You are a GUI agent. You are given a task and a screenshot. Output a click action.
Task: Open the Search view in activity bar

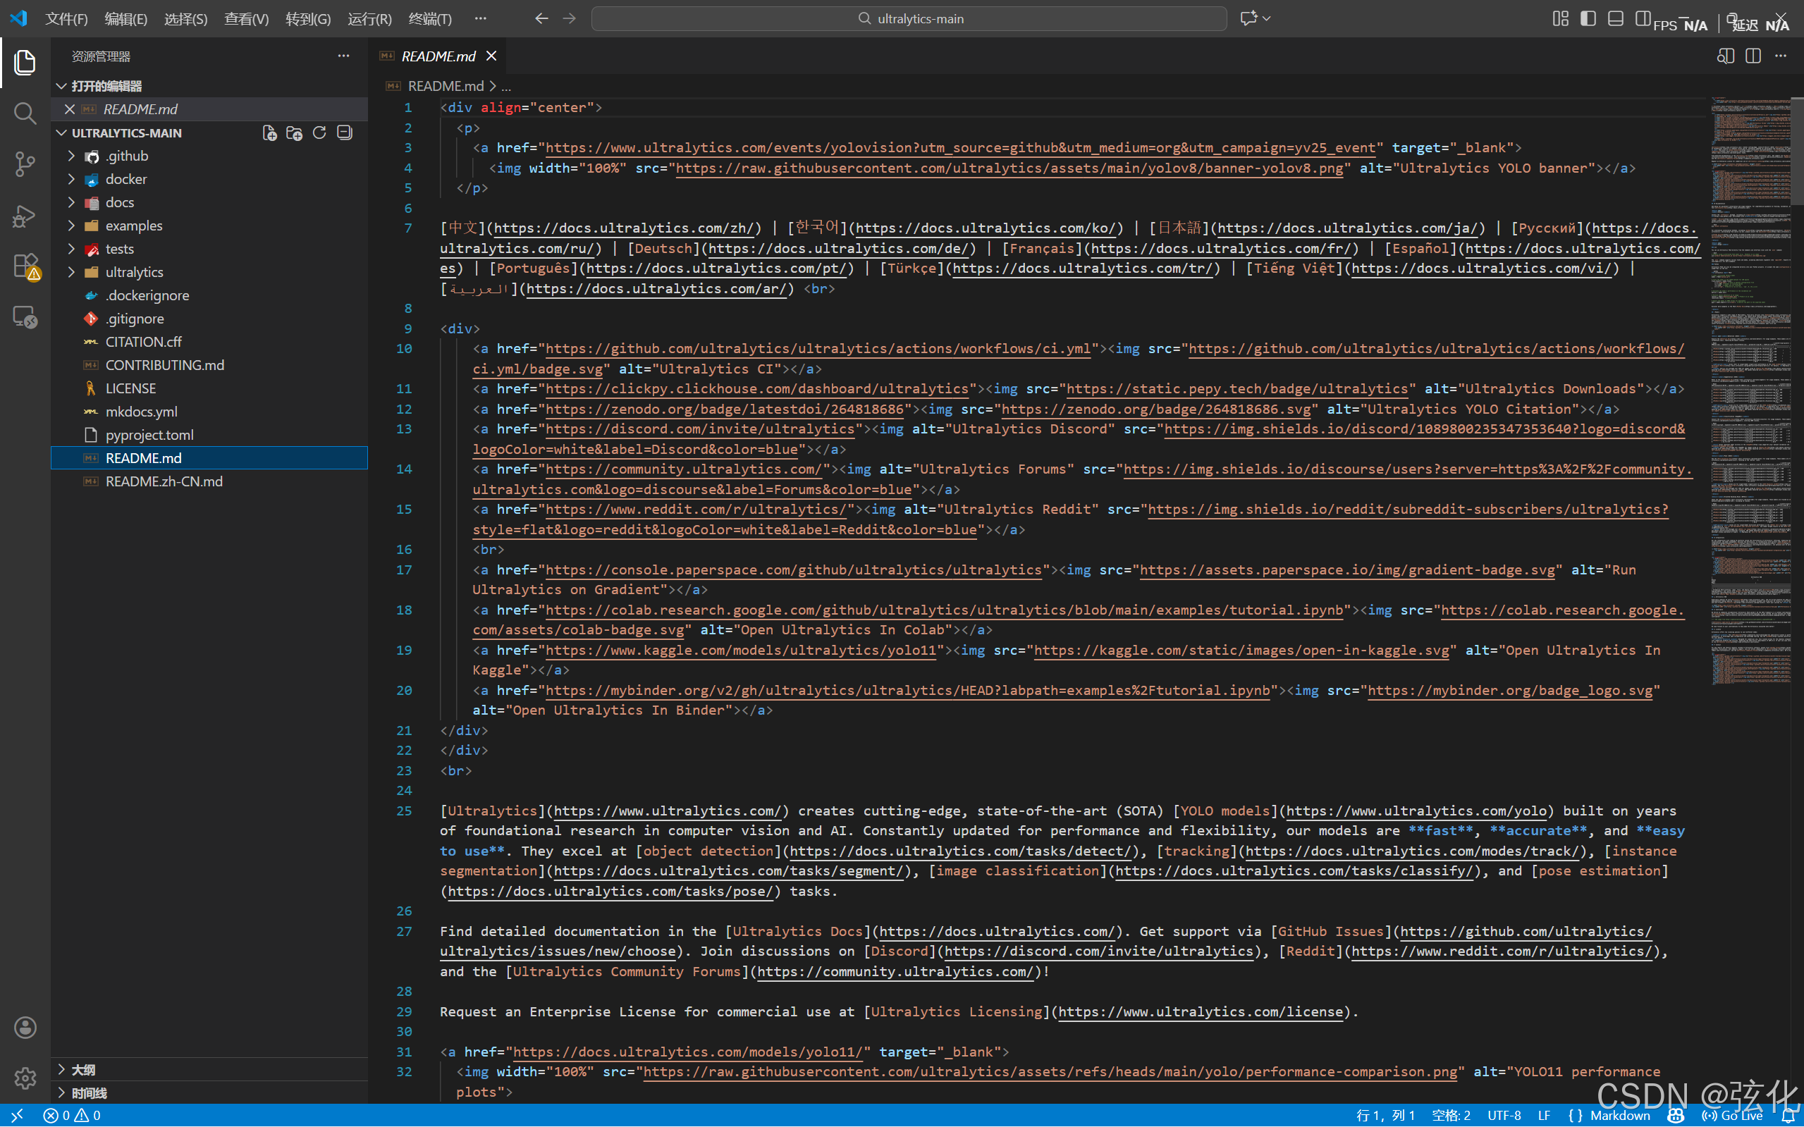tap(25, 113)
